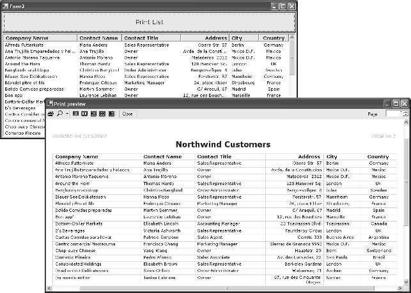This screenshot has height=293, width=411.
Task: Click Consolidated Holdings in the preview page
Action: pyautogui.click(x=78, y=264)
